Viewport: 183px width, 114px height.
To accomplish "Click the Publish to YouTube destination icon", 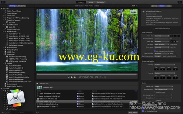I will 5,29.
